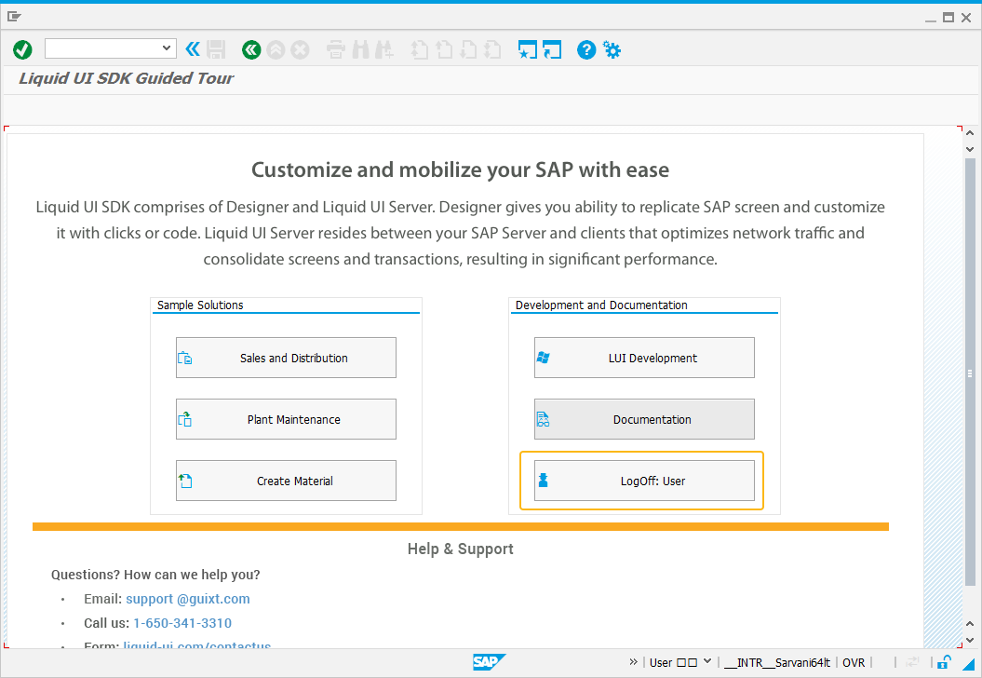
Task: Click the Print icon in toolbar
Action: point(336,49)
